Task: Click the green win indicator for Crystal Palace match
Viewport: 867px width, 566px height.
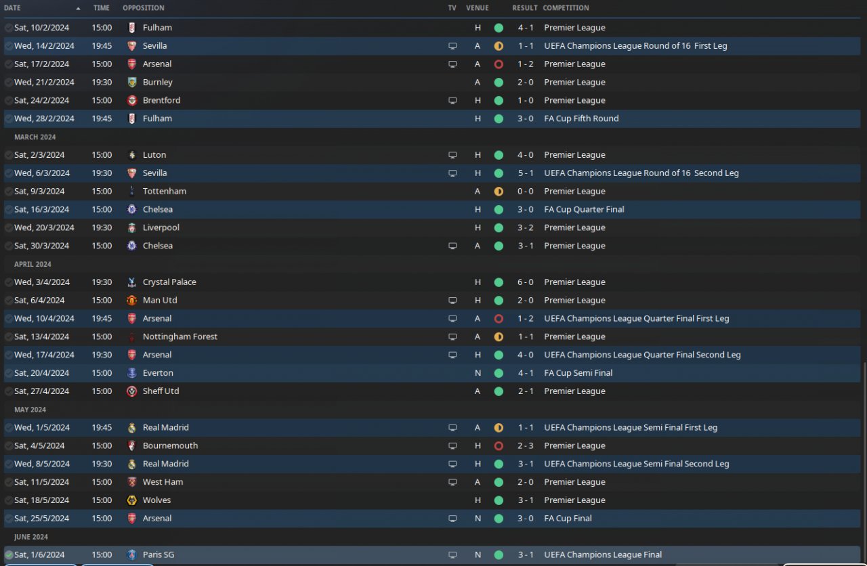Action: [499, 282]
